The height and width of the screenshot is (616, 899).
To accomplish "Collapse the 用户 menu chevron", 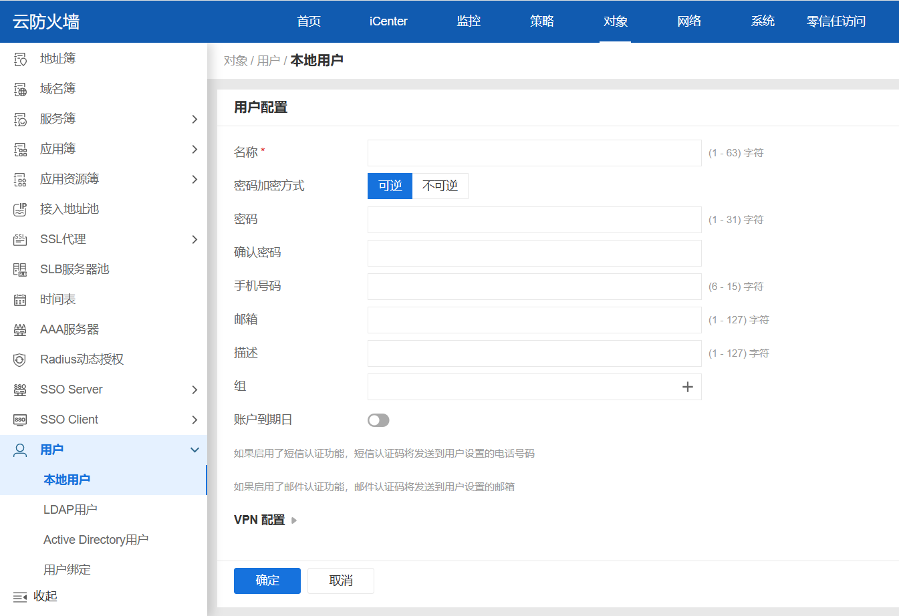I will [195, 450].
